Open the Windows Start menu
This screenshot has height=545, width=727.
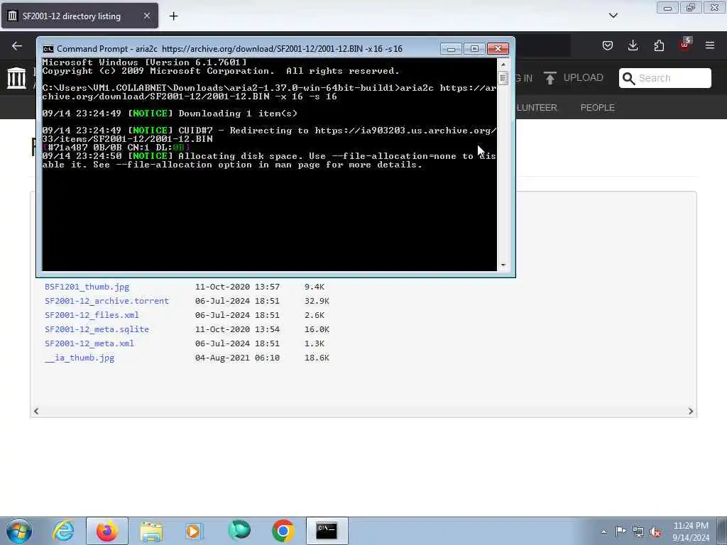[19, 531]
